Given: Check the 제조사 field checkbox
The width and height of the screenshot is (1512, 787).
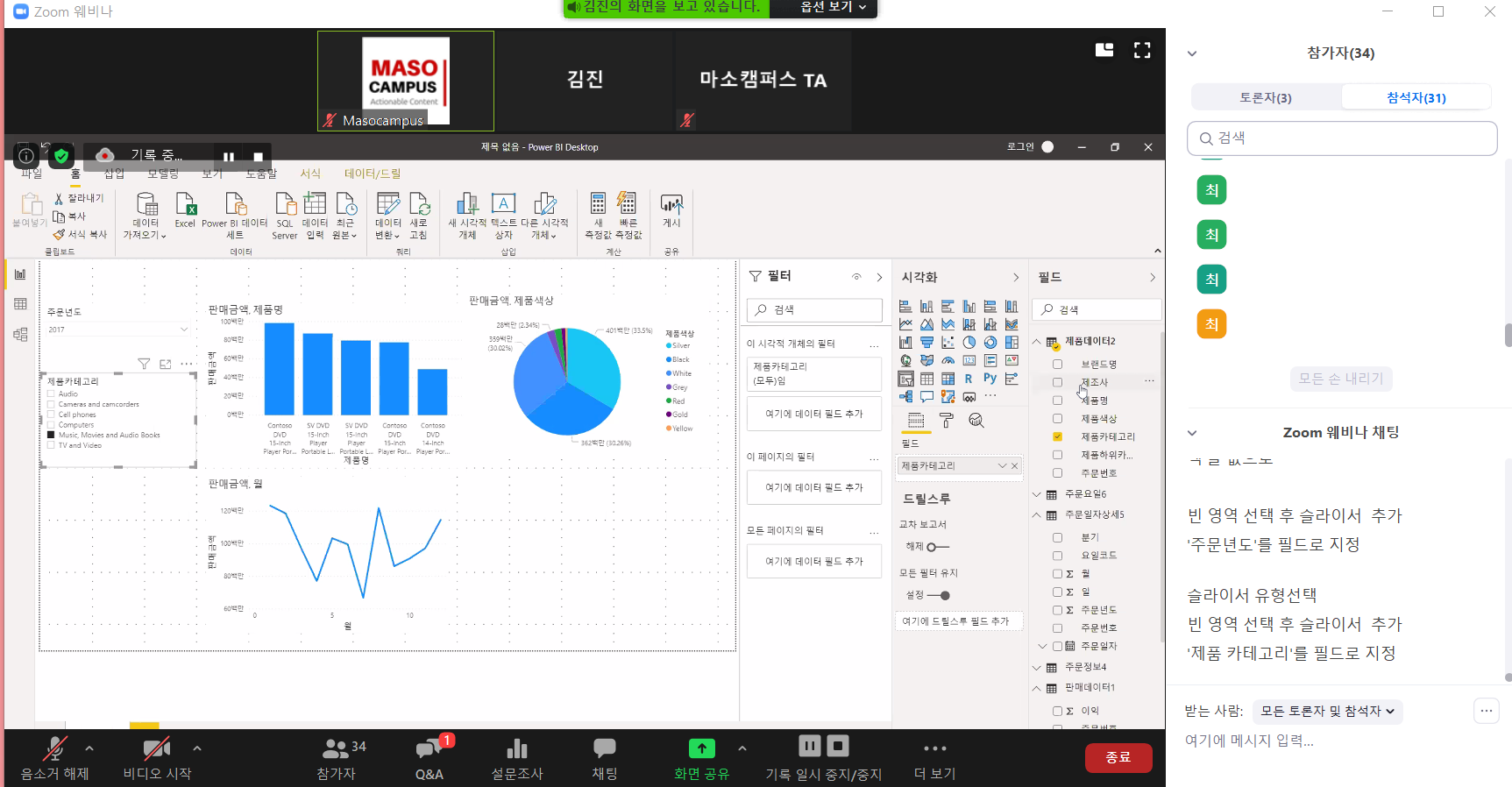Looking at the screenshot, I should [1057, 382].
